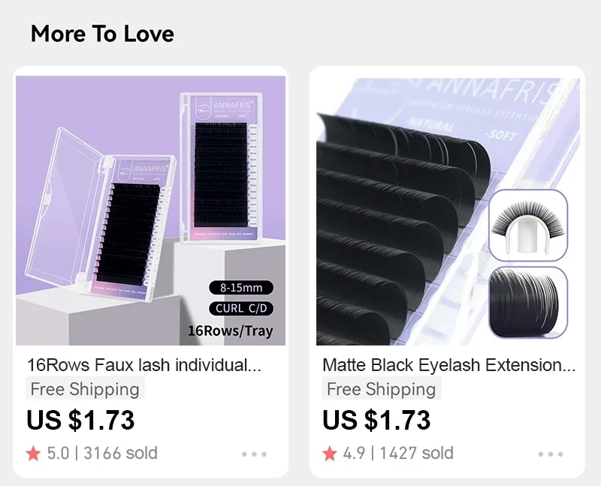Click the Matte Black Eyelash Extension title

(x=448, y=365)
